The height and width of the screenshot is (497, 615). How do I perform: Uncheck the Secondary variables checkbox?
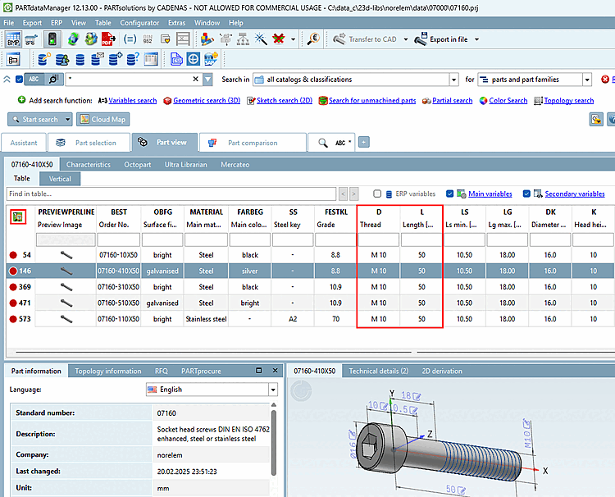pos(526,194)
